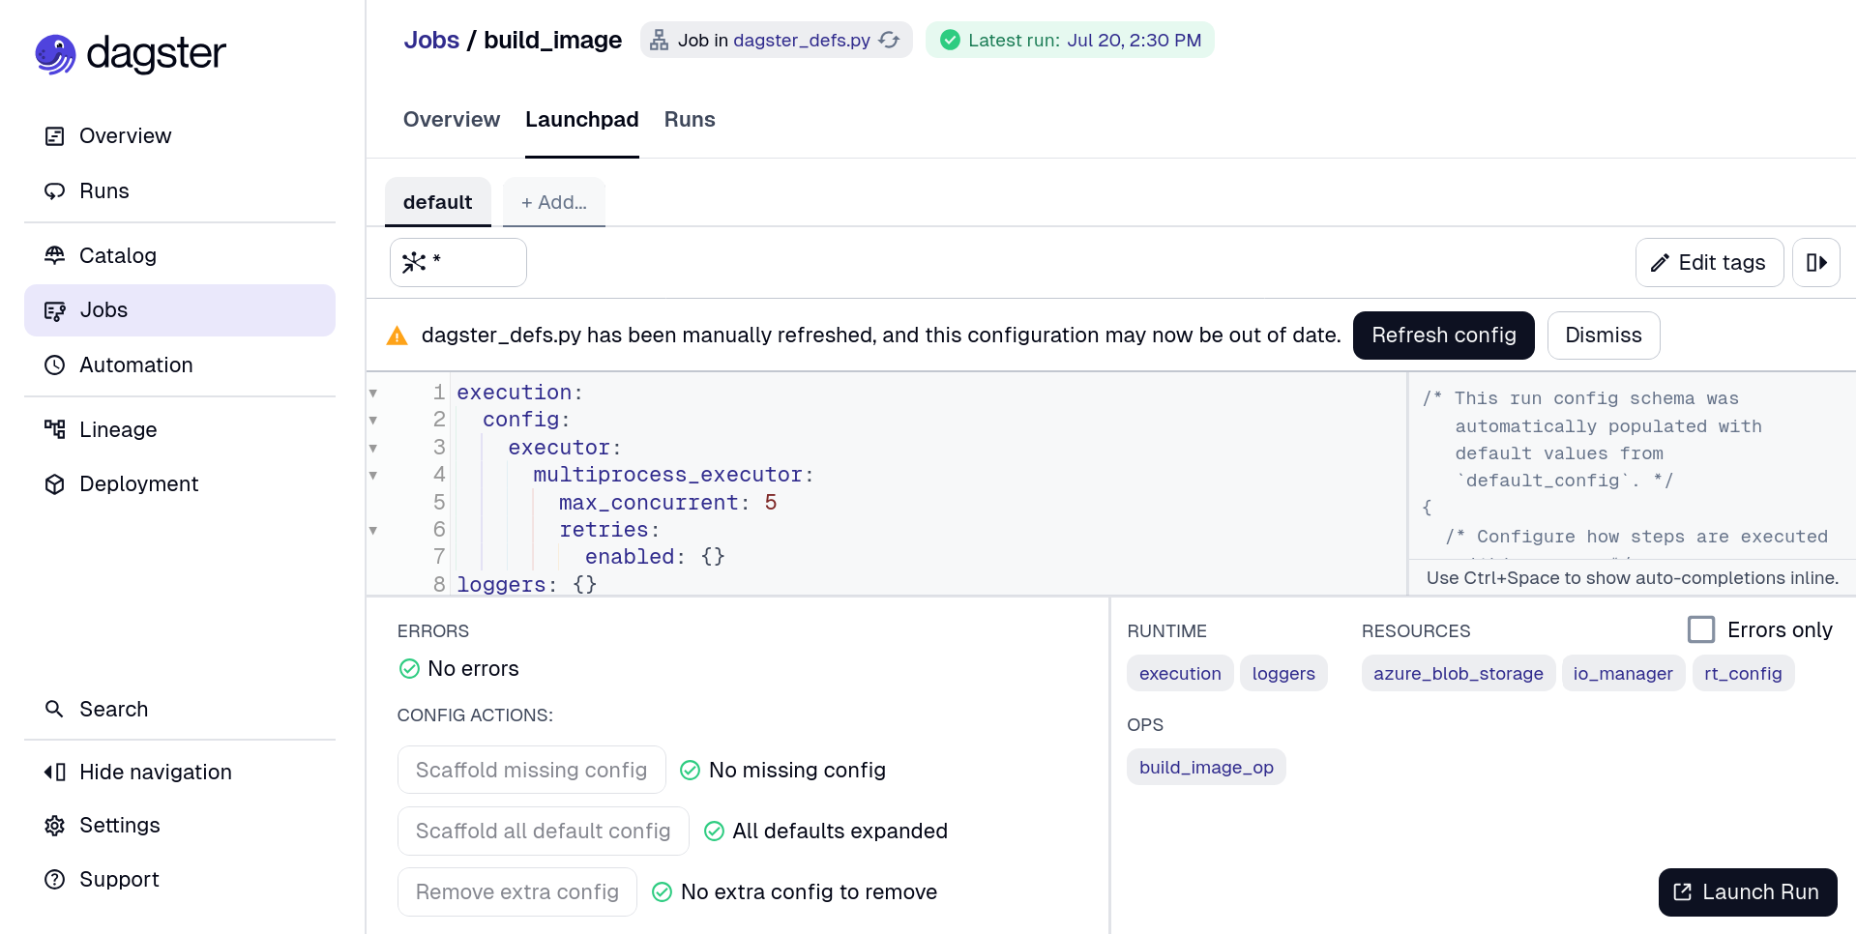
Task: Hide navigation sidebar
Action: point(180,772)
